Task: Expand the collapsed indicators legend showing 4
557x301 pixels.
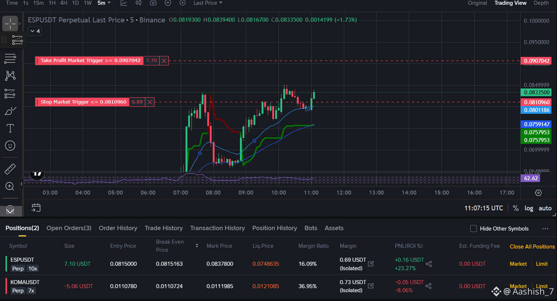Action: tap(35, 31)
